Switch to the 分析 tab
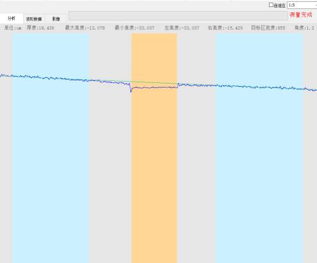Screen dimensions: 317x263 [12, 19]
